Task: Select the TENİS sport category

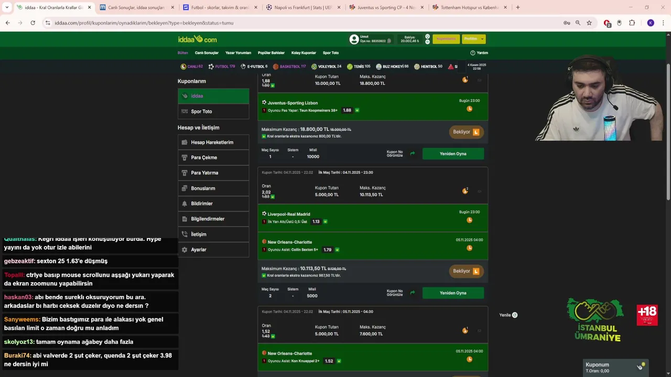Action: point(359,66)
